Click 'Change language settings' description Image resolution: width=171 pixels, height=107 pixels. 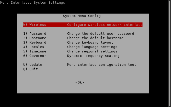pos(92,47)
